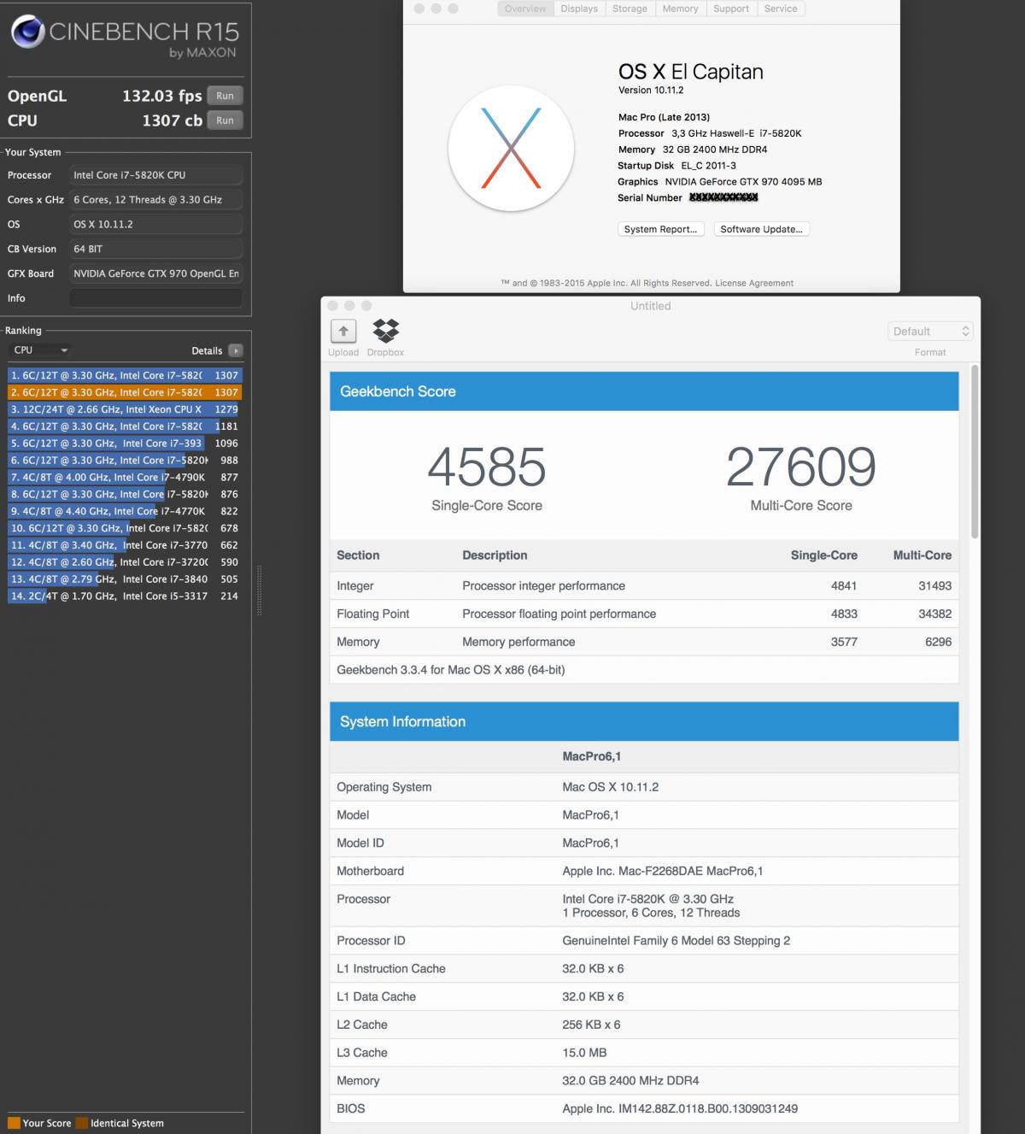Image resolution: width=1025 pixels, height=1134 pixels.
Task: Click the Cinebench R15 logo icon
Action: click(x=27, y=32)
